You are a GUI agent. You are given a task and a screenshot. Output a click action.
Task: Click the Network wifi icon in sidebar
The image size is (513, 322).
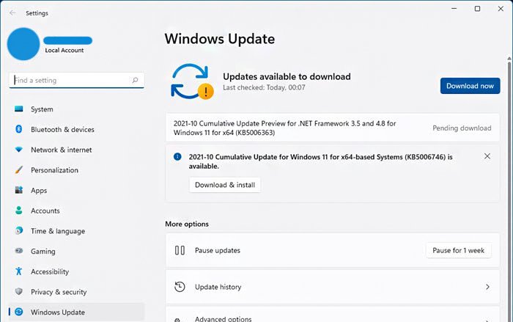pos(18,150)
